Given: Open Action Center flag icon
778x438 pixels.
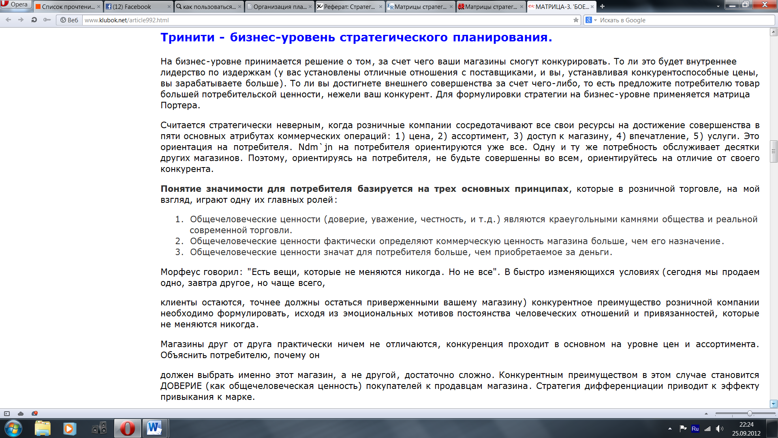Looking at the screenshot, I should point(683,429).
